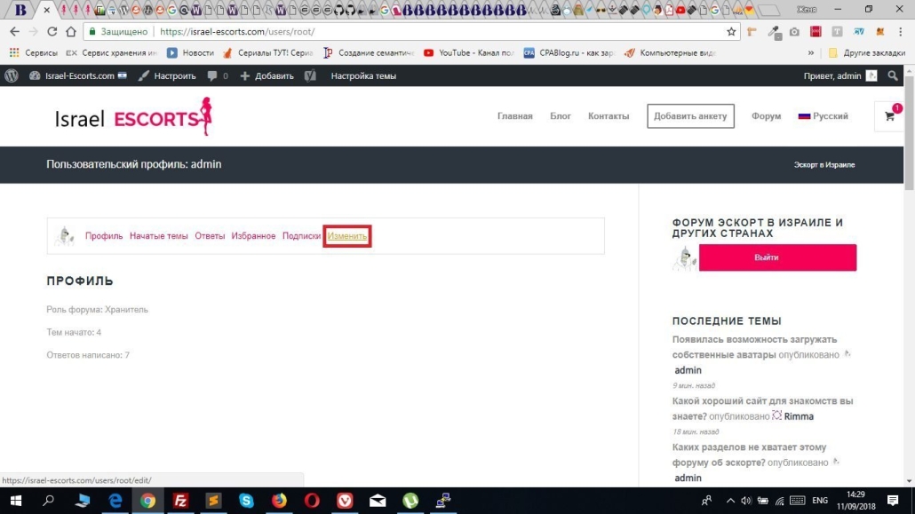Click the browser address bar URL

237,31
